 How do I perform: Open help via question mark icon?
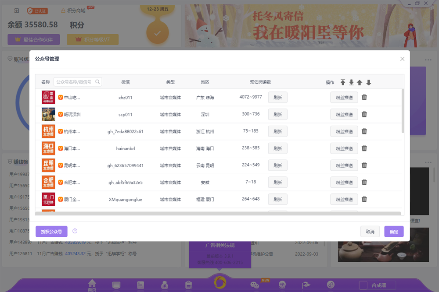point(75,231)
